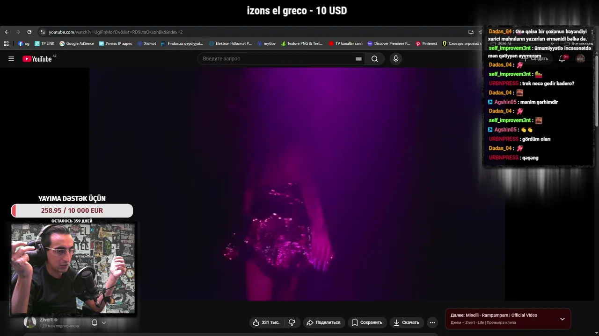The image size is (599, 336).
Task: Open the Findoc.az bookmark
Action: [x=182, y=43]
